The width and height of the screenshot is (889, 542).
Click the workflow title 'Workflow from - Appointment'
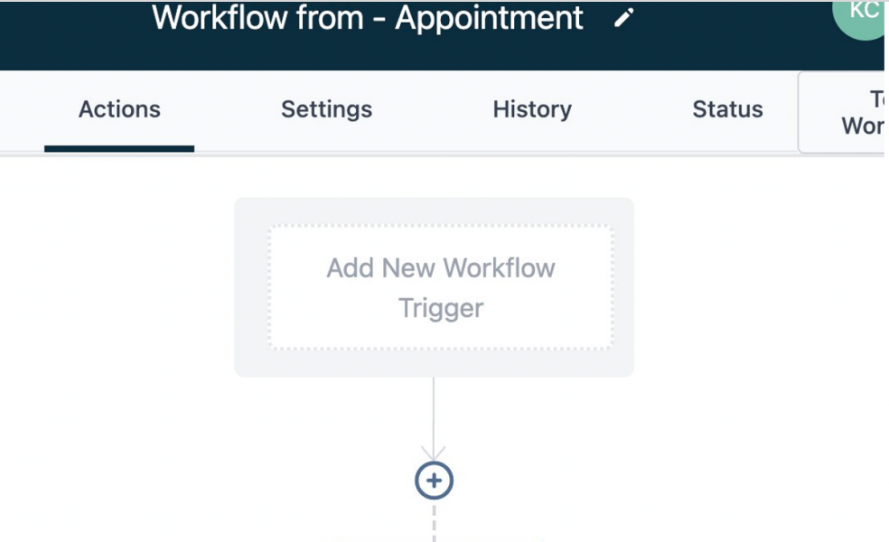(368, 18)
